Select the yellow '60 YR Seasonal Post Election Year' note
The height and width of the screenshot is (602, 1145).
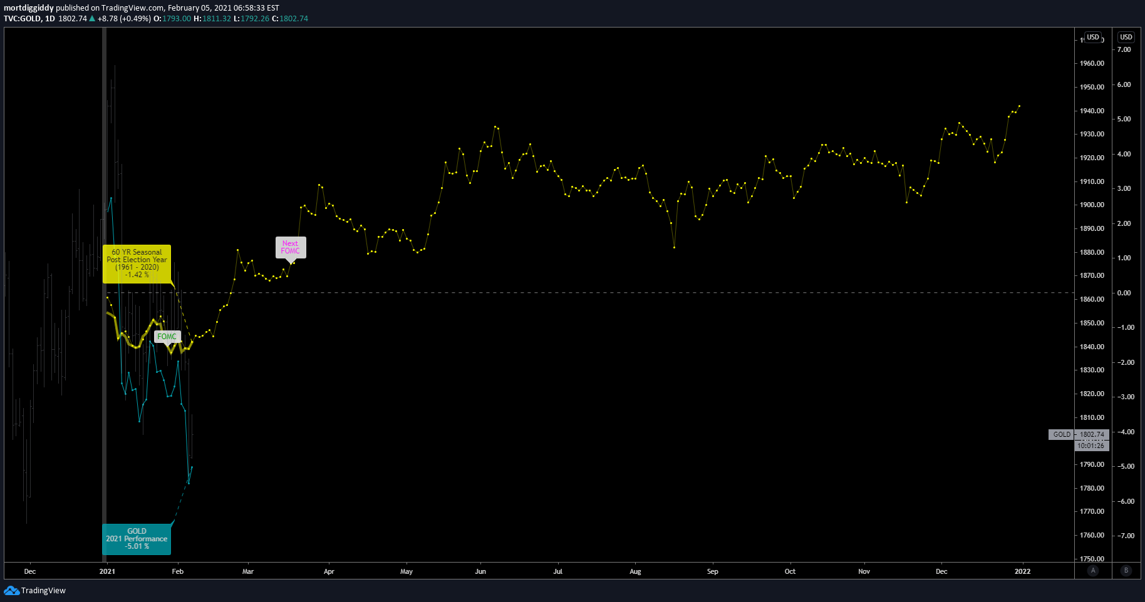click(137, 263)
